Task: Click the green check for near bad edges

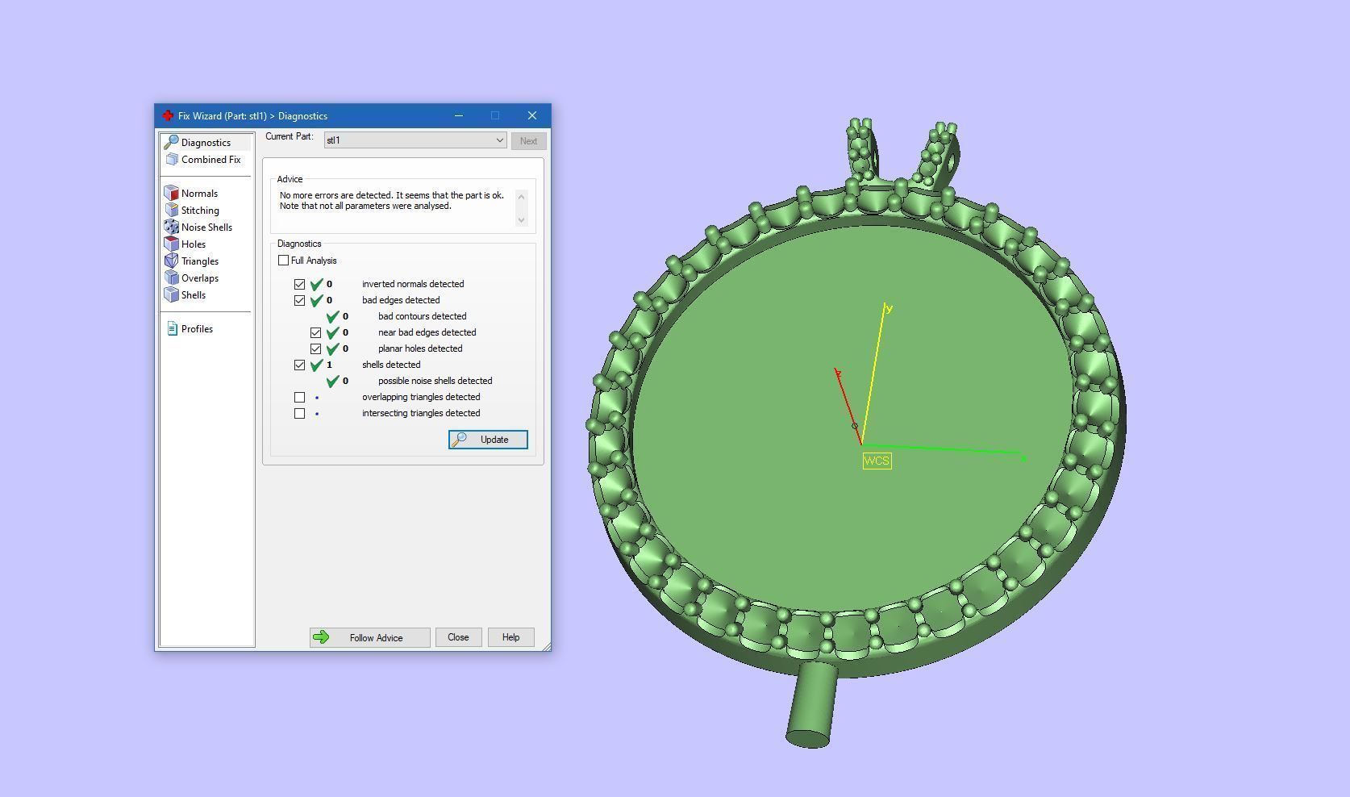Action: [333, 332]
